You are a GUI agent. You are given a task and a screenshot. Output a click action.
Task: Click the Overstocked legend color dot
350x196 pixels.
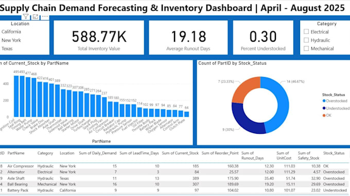pyautogui.click(x=324, y=101)
